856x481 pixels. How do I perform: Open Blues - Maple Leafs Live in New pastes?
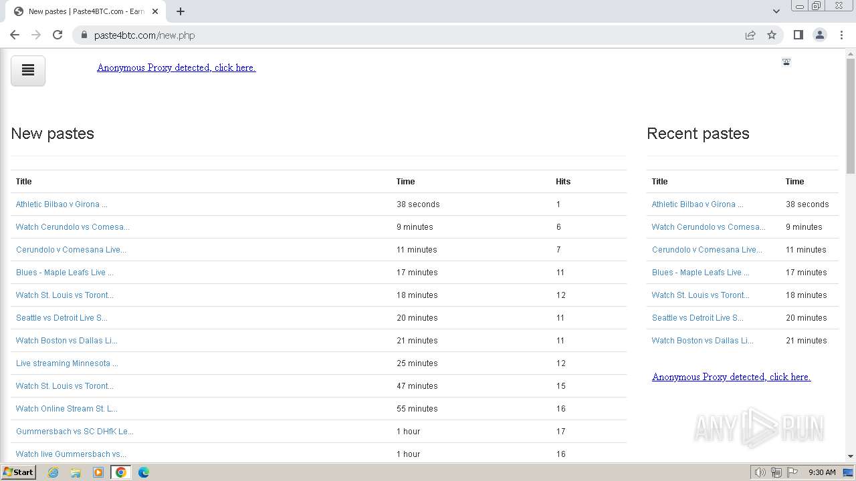tap(65, 273)
